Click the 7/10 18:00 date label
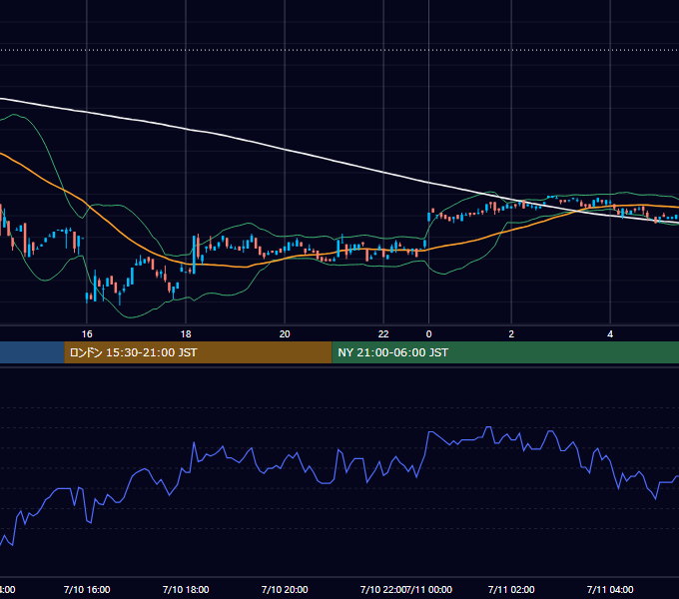Image resolution: width=679 pixels, height=599 pixels. pos(186,589)
